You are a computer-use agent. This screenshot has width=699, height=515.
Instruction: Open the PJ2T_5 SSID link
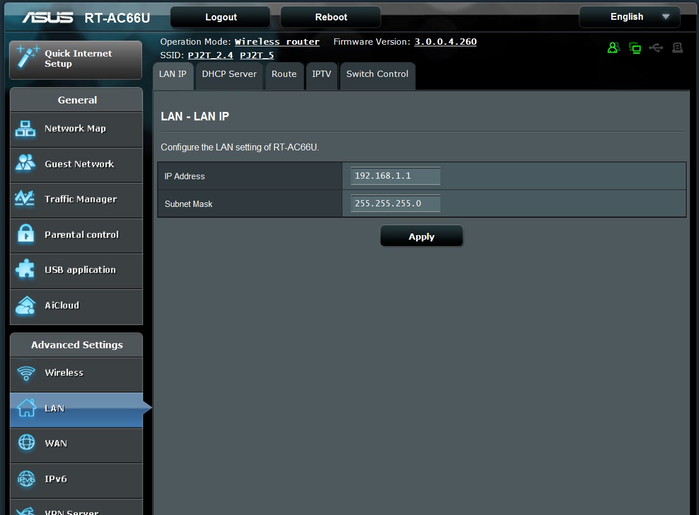point(257,55)
